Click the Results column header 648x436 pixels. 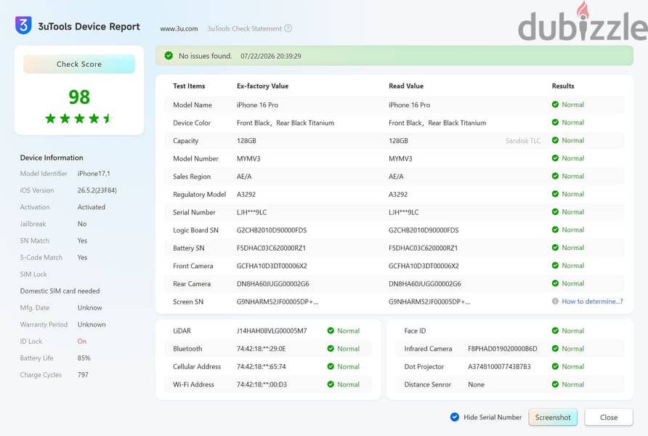[563, 86]
